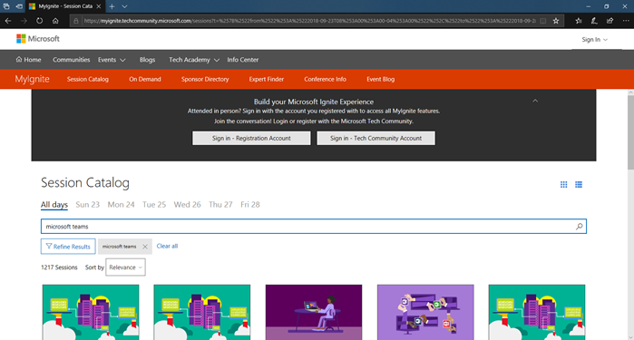The image size is (634, 340).
Task: Expand the Tech Academy menu
Action: [194, 60]
